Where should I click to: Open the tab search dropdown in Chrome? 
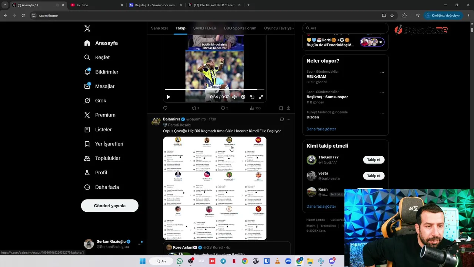click(x=5, y=5)
